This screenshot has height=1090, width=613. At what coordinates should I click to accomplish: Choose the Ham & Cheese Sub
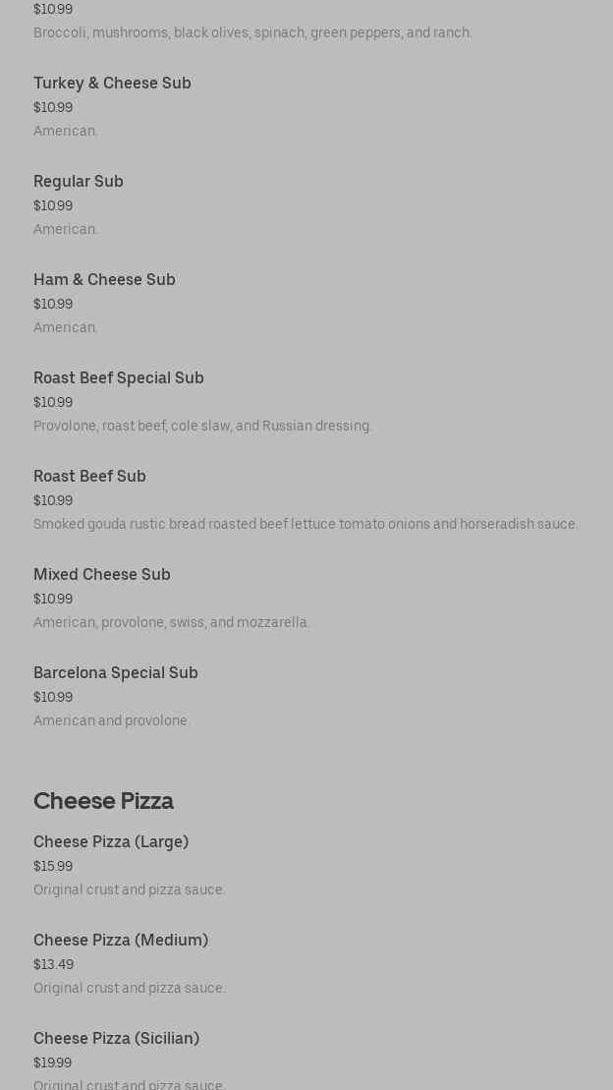(x=104, y=280)
